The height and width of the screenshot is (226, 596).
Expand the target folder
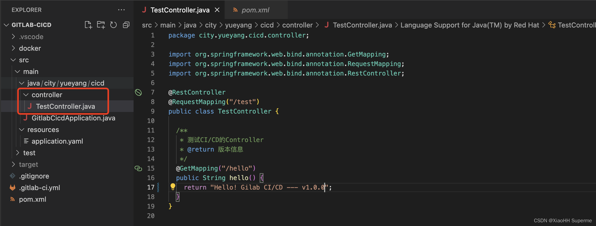coord(13,164)
